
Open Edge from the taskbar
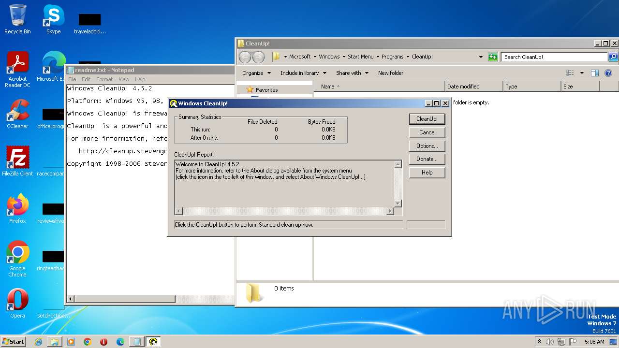click(x=120, y=342)
